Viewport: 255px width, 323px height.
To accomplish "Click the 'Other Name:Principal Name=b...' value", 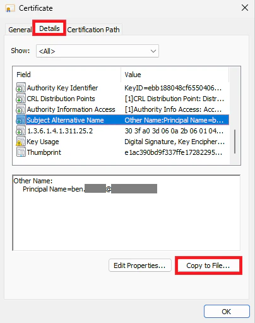I will click(174, 120).
